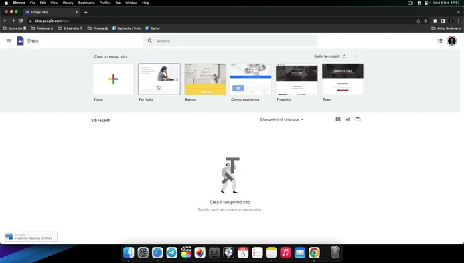The height and width of the screenshot is (263, 464).
Task: Click the date and time Wed 5 Oct
Action: pos(446,3)
